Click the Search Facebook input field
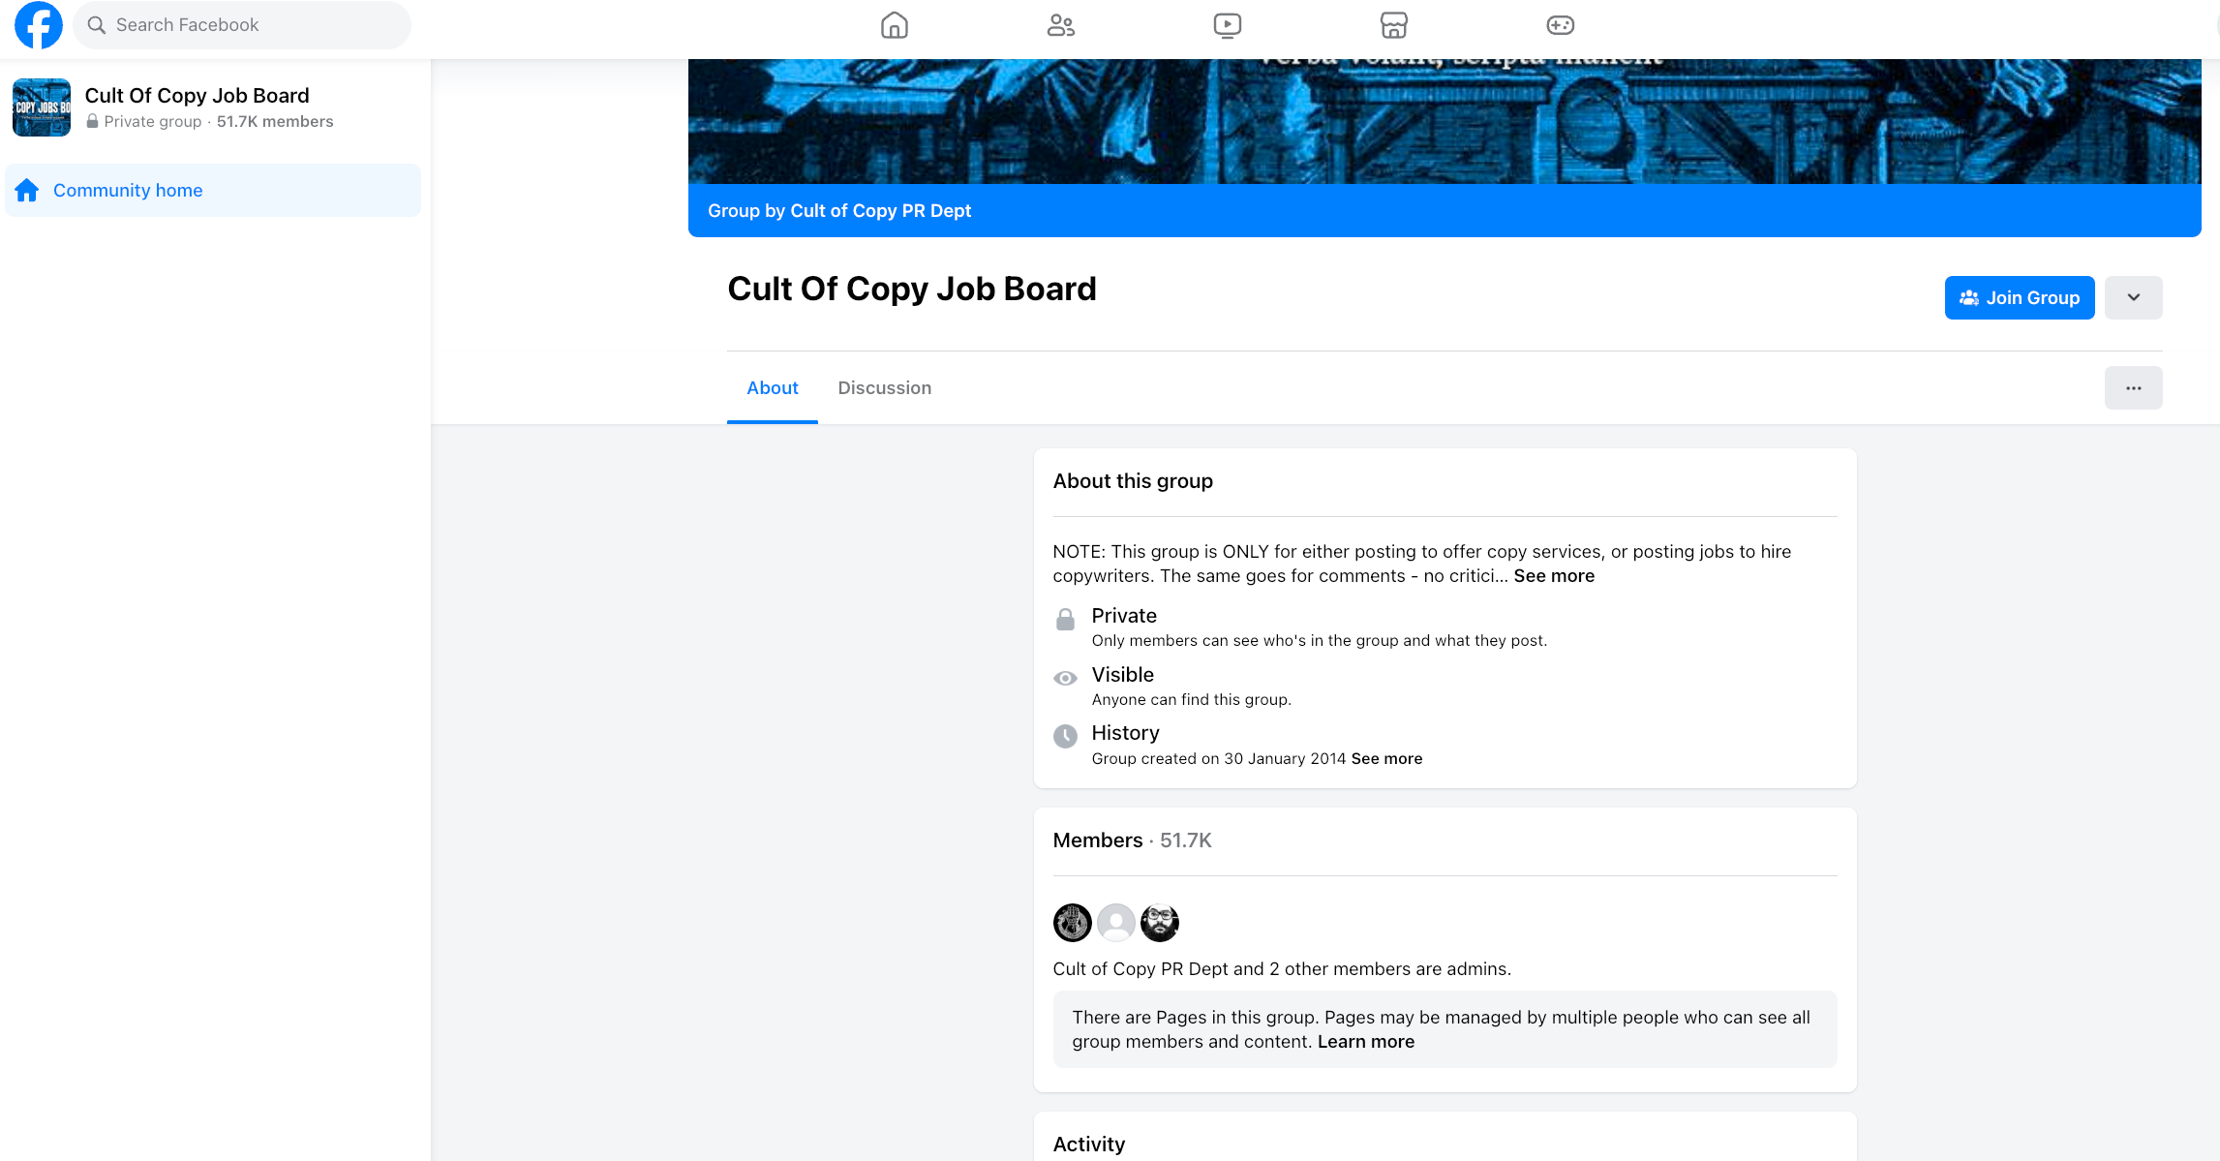This screenshot has width=2220, height=1161. pos(242,25)
